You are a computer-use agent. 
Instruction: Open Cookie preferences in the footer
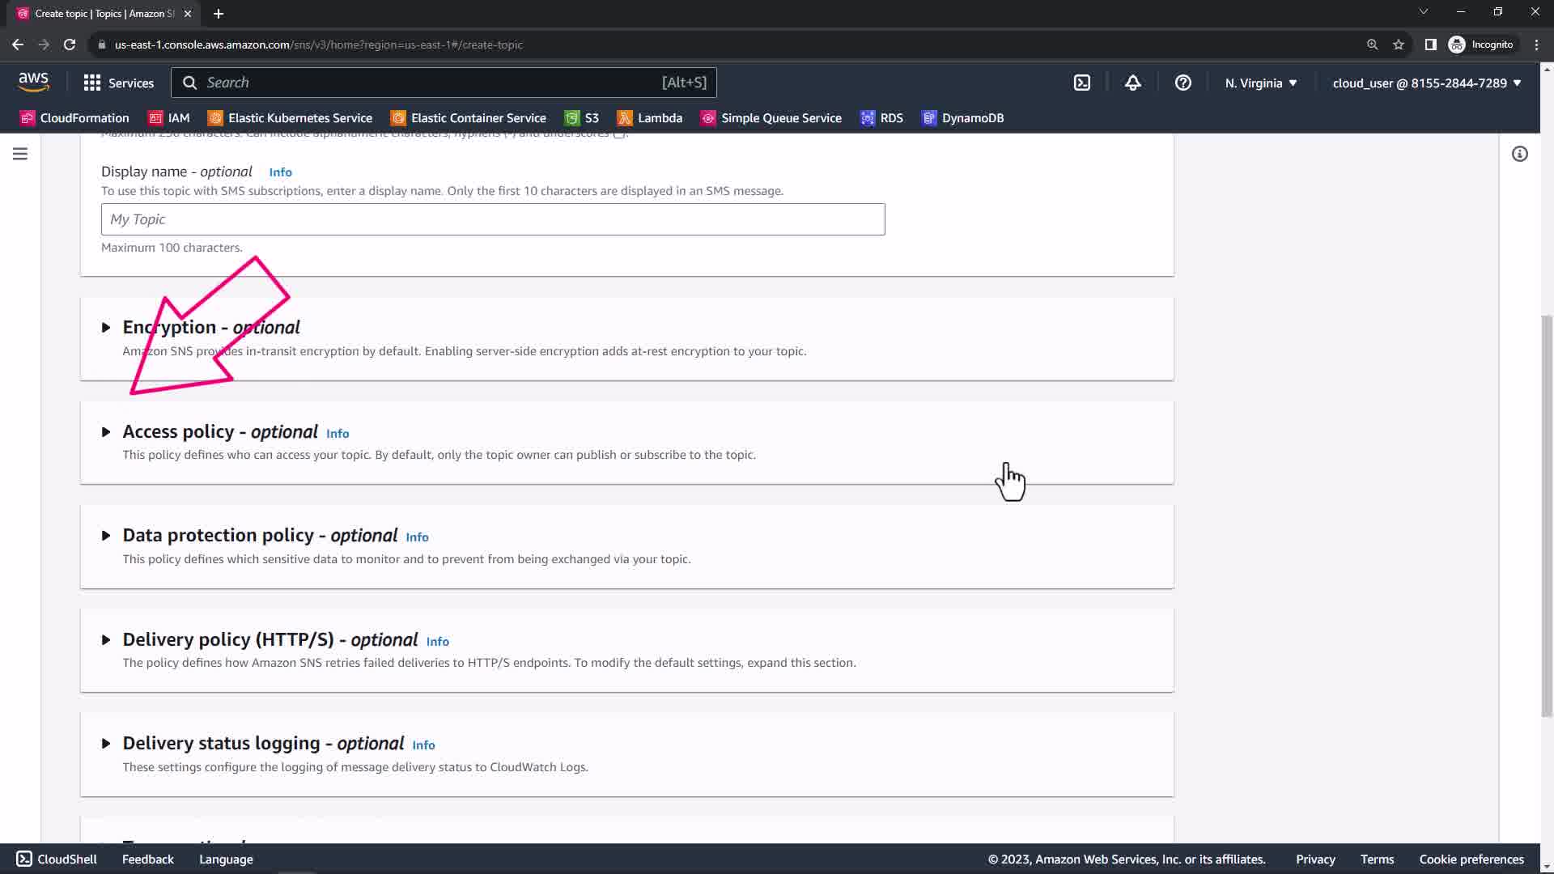[x=1471, y=859]
